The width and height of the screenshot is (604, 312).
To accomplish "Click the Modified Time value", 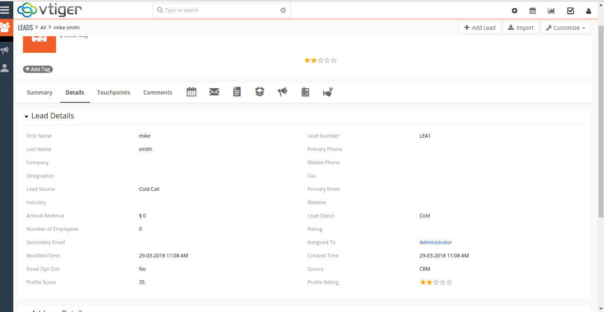I will tap(164, 256).
